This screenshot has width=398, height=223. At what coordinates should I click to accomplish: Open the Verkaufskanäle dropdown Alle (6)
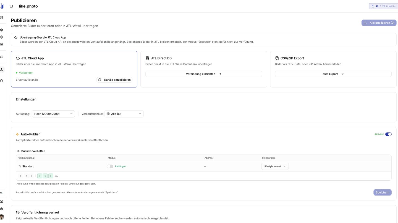coord(124,114)
